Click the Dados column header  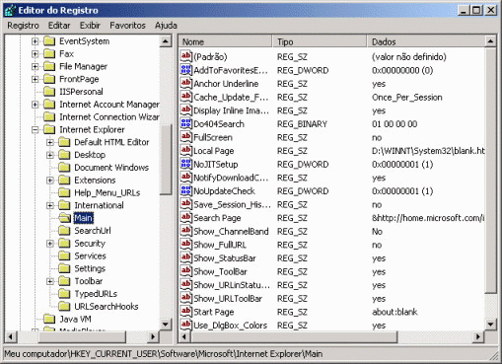[425, 41]
